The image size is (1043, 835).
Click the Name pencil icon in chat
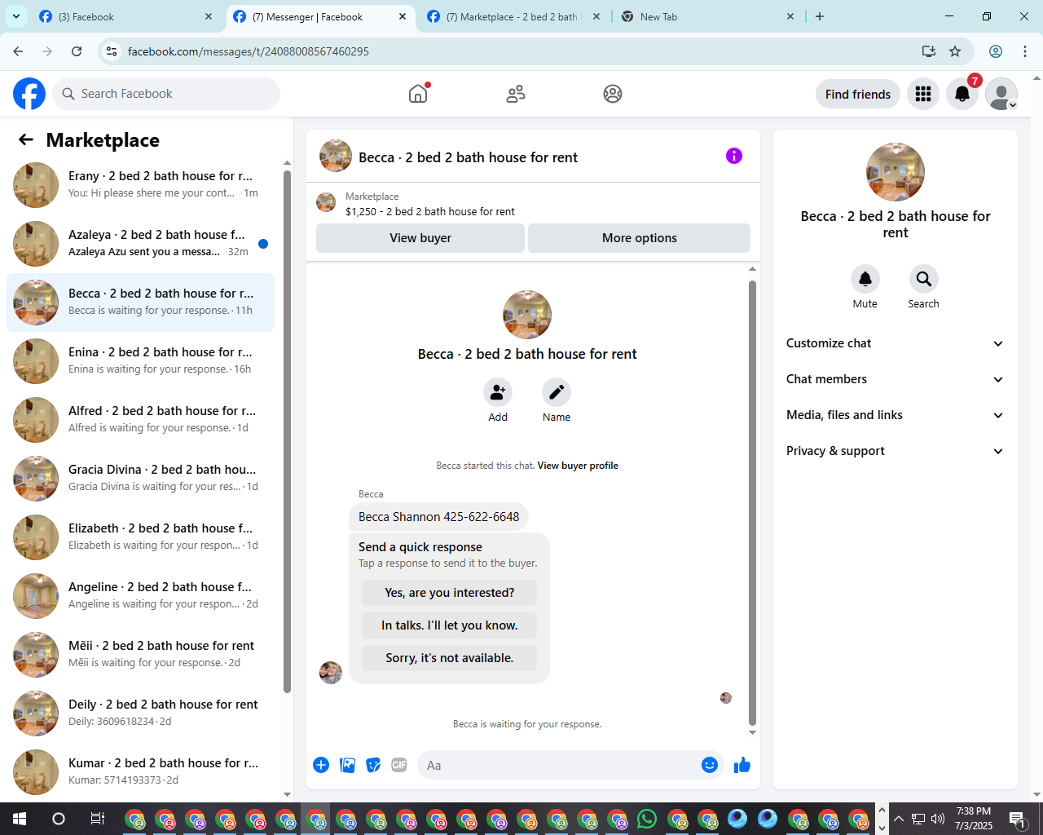click(557, 392)
